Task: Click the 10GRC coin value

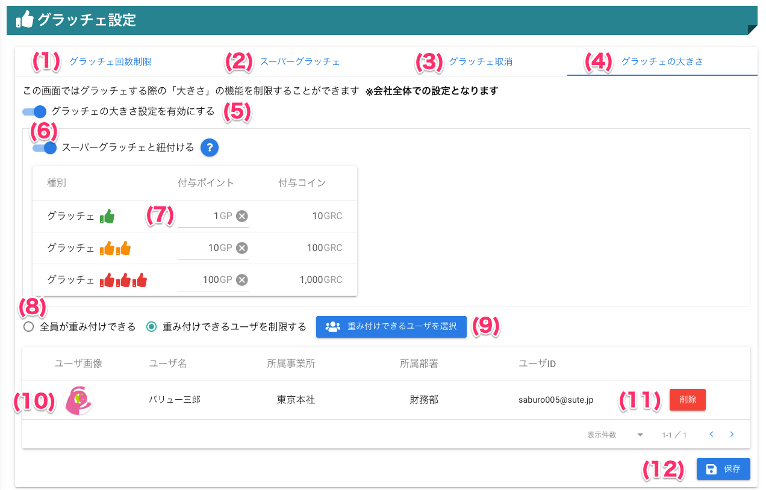Action: click(x=327, y=216)
